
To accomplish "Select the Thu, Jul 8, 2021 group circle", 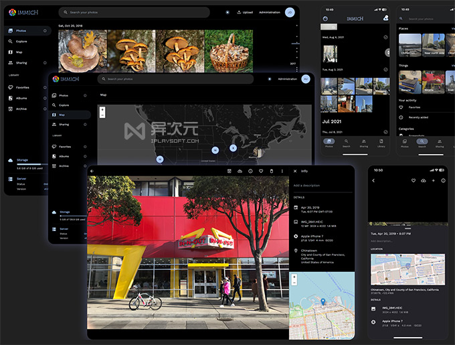I will [x=385, y=132].
